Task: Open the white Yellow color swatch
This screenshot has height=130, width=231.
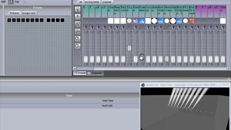Action: 123,21
